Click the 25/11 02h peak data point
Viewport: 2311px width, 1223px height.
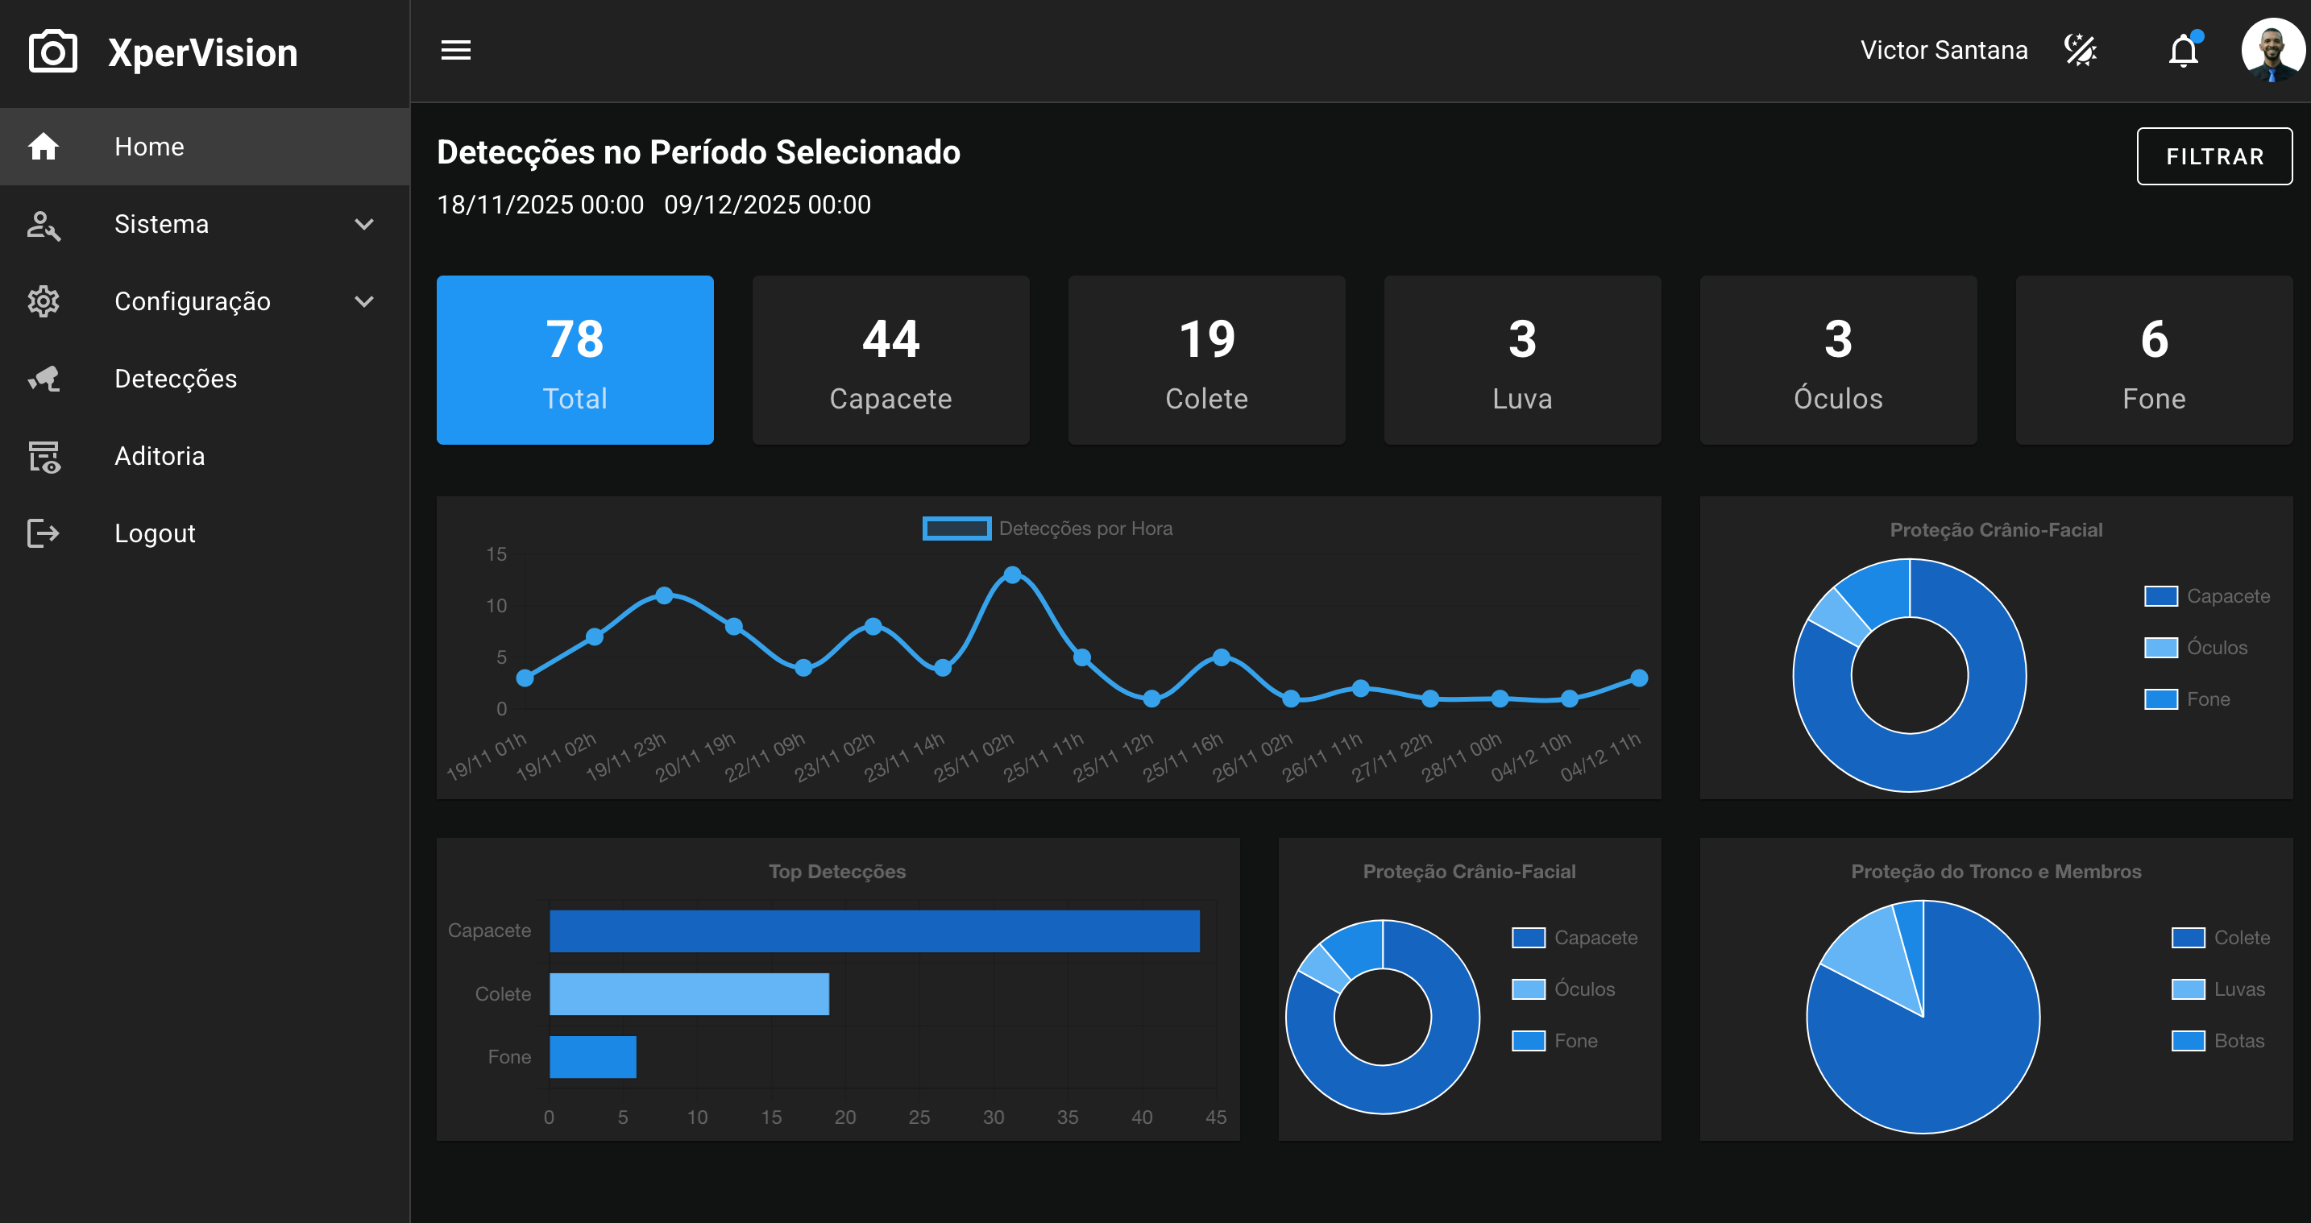tap(1012, 574)
